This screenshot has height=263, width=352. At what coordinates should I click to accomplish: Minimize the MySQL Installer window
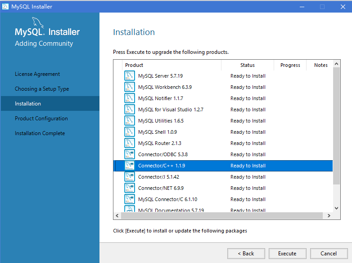point(302,7)
